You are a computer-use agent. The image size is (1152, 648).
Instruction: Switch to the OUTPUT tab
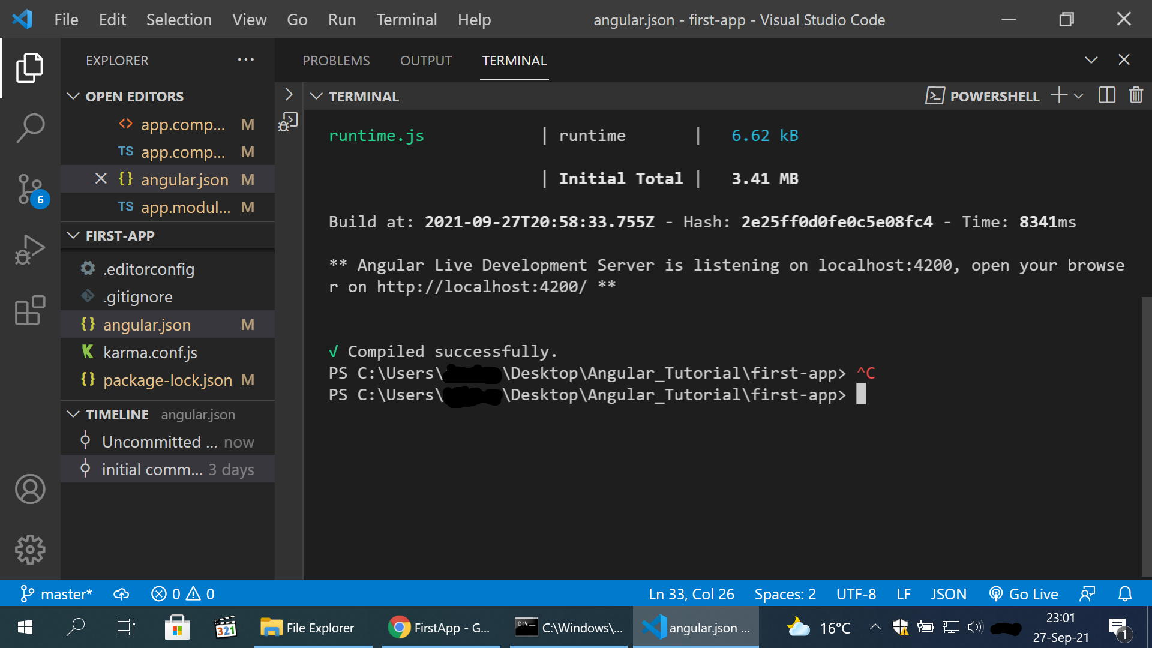tap(426, 61)
